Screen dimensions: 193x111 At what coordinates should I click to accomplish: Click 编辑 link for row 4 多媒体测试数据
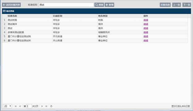146,32
